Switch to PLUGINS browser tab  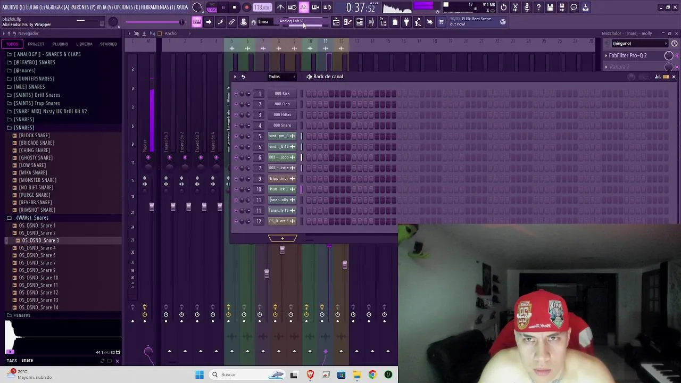pyautogui.click(x=60, y=44)
